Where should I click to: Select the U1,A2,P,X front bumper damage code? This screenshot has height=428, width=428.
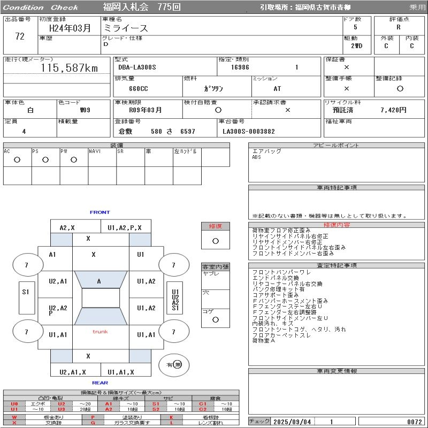tap(125, 228)
